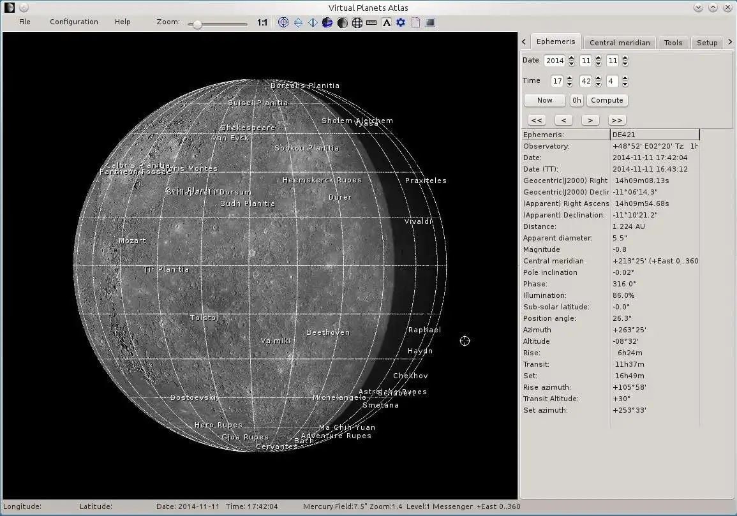Click the app icon in title bar
737x516 pixels.
(x=10, y=8)
